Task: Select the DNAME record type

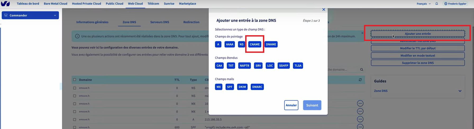Action: 271,44
